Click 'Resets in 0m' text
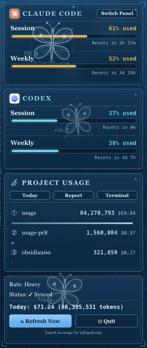Viewport: 147px width, 348px height. click(119, 127)
